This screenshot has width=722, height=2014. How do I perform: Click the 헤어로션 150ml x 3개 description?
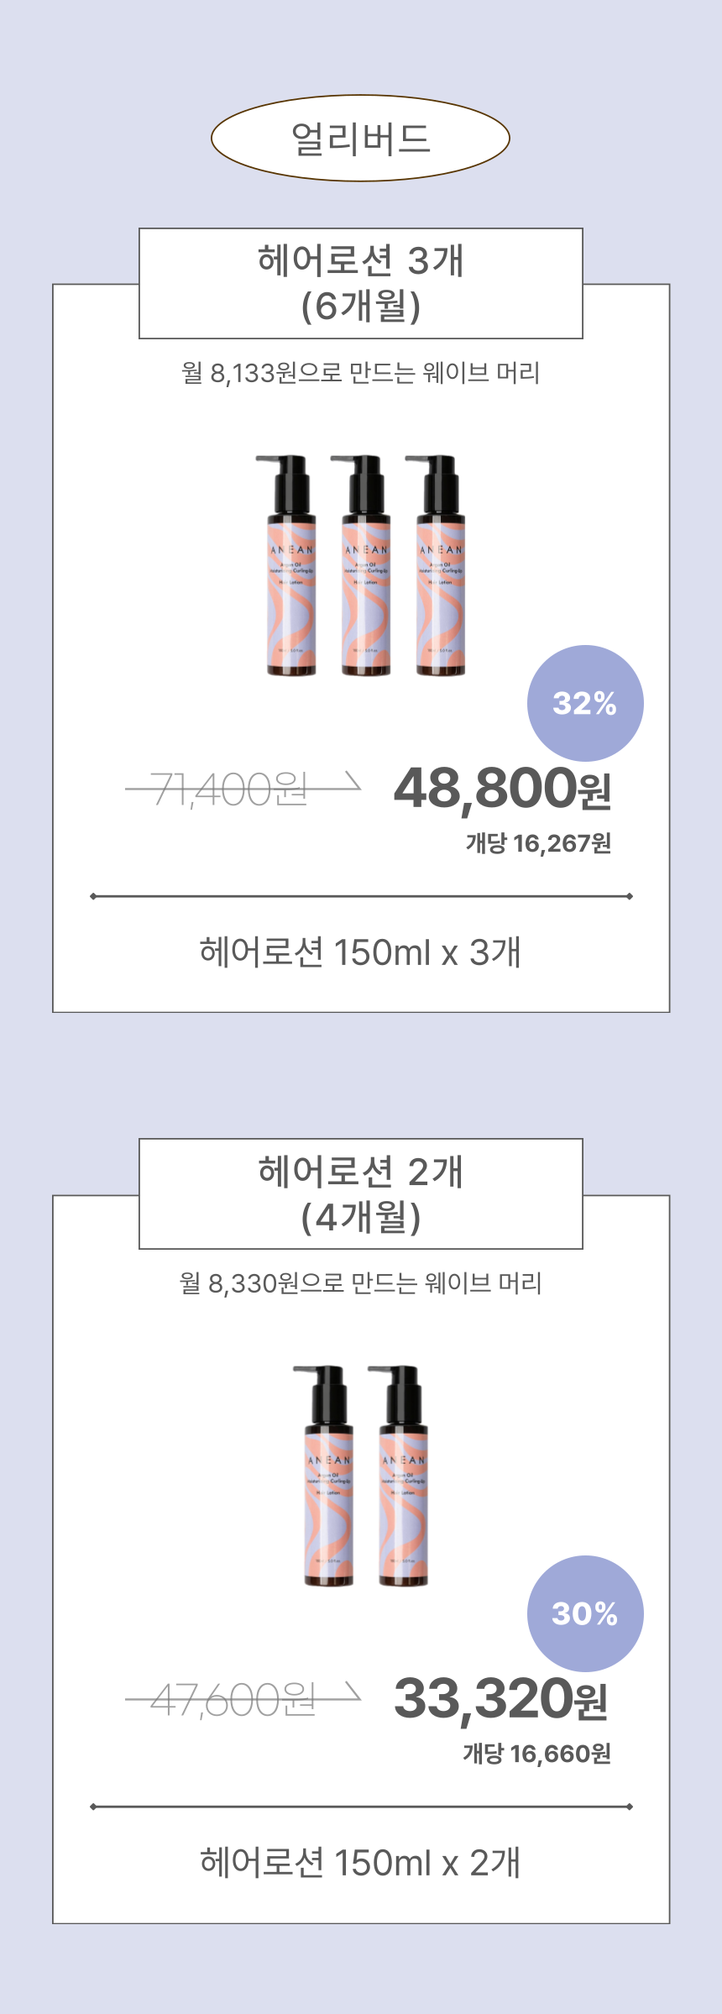coord(360,952)
